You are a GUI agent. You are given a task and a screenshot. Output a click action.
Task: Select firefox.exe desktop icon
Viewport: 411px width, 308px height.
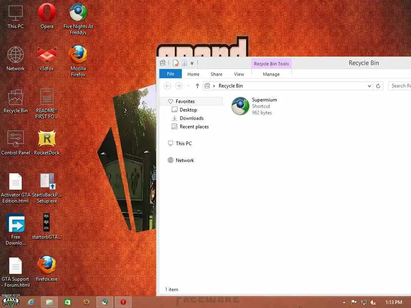click(x=47, y=269)
